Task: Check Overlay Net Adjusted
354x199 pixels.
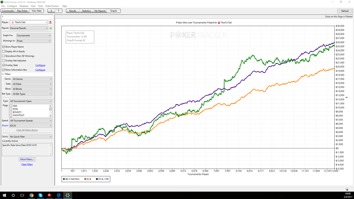Action: [4, 61]
